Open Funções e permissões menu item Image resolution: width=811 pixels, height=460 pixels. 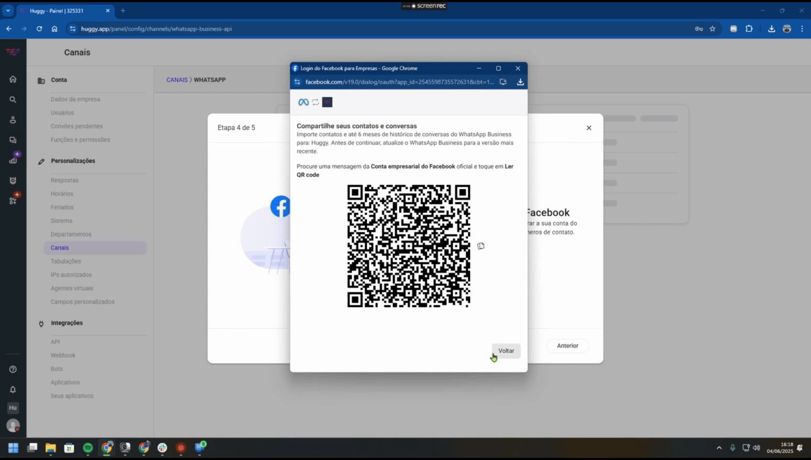pos(80,140)
